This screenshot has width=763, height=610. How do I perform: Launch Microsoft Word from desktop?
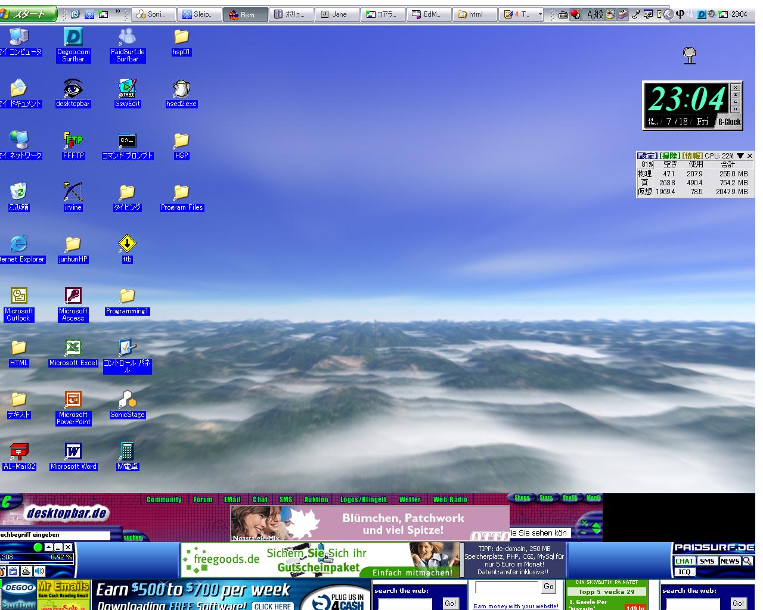pos(73,456)
